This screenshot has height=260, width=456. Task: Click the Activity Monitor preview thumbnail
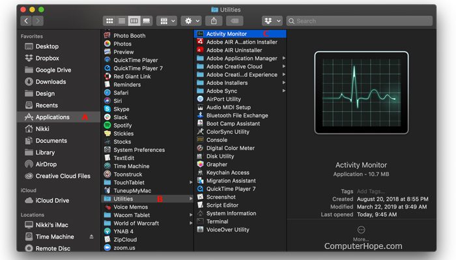coord(361,93)
